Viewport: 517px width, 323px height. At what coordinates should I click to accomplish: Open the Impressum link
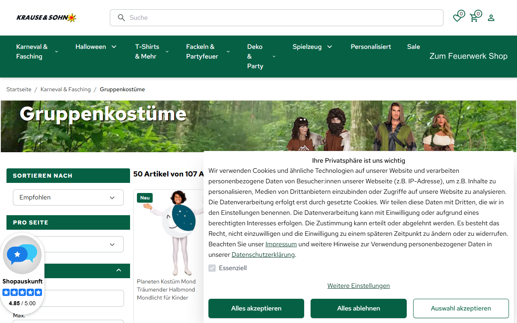point(281,244)
